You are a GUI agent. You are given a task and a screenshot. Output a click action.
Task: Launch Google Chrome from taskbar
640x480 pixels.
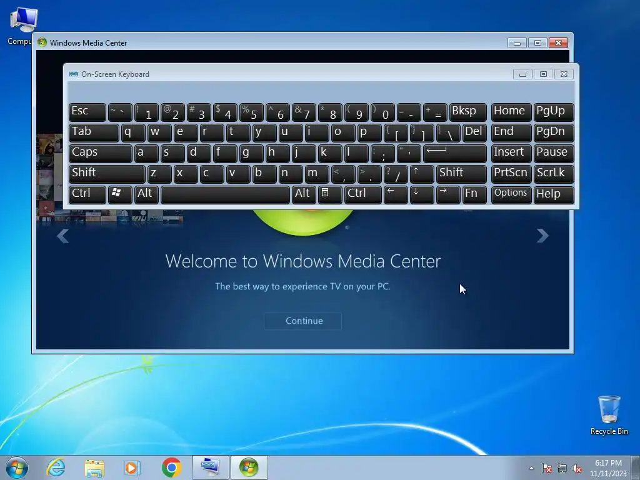tap(171, 467)
